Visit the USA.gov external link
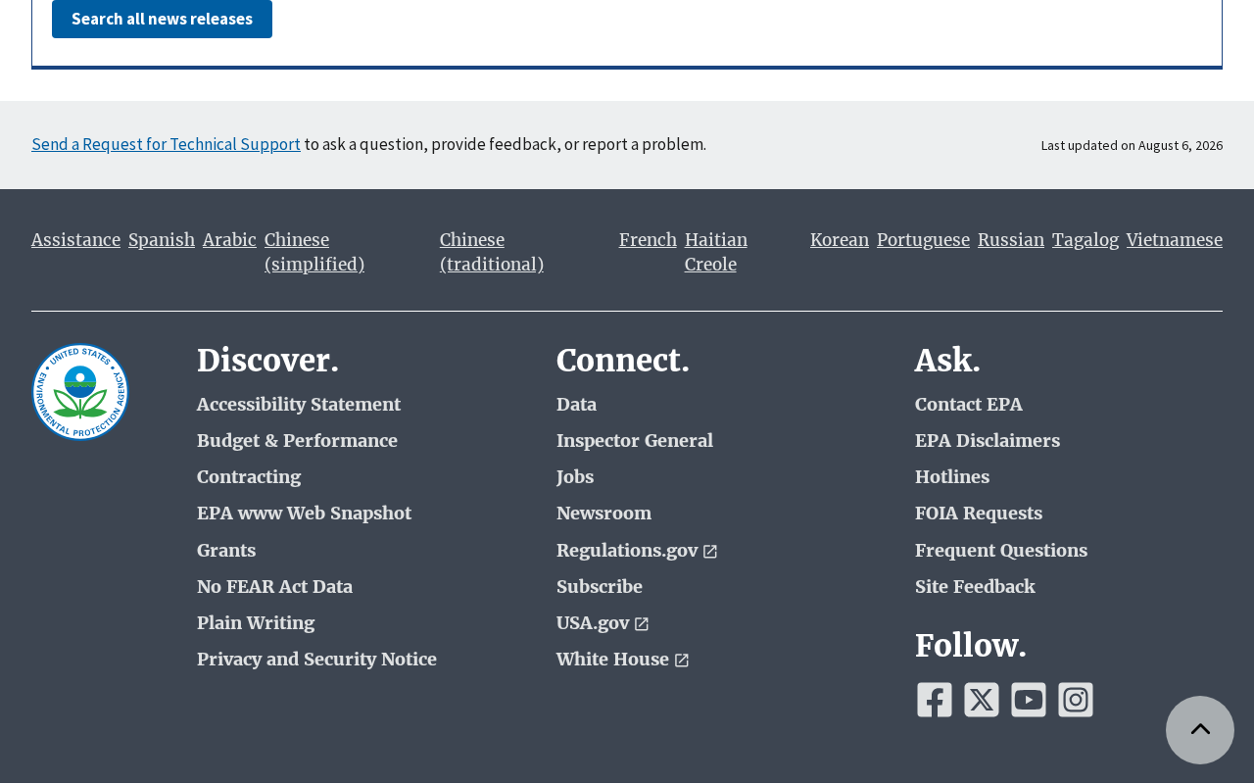The height and width of the screenshot is (784, 1254). pyautogui.click(x=603, y=623)
